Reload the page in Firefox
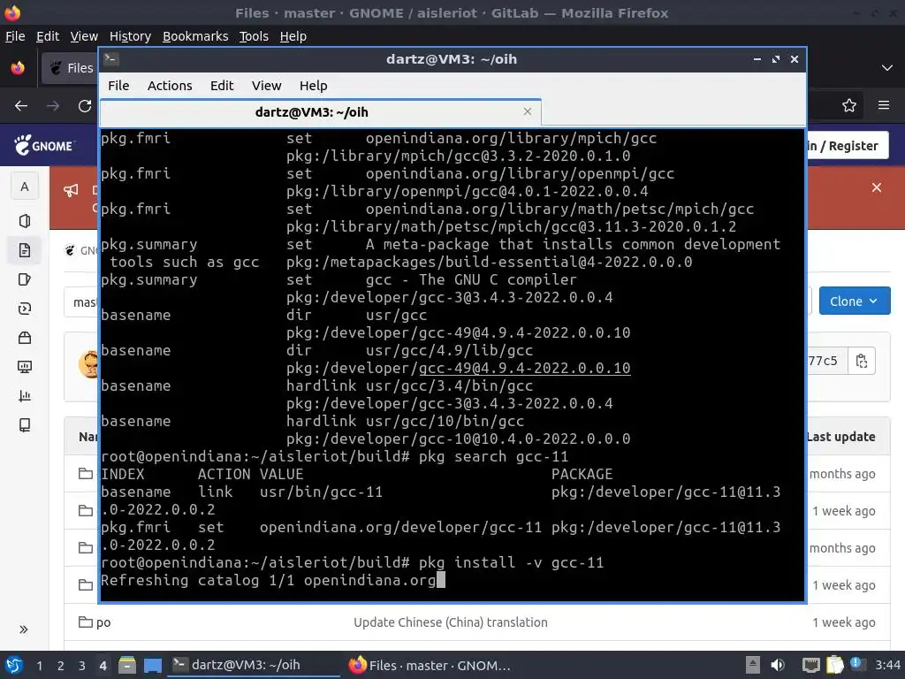Image resolution: width=905 pixels, height=679 pixels. pyautogui.click(x=85, y=106)
